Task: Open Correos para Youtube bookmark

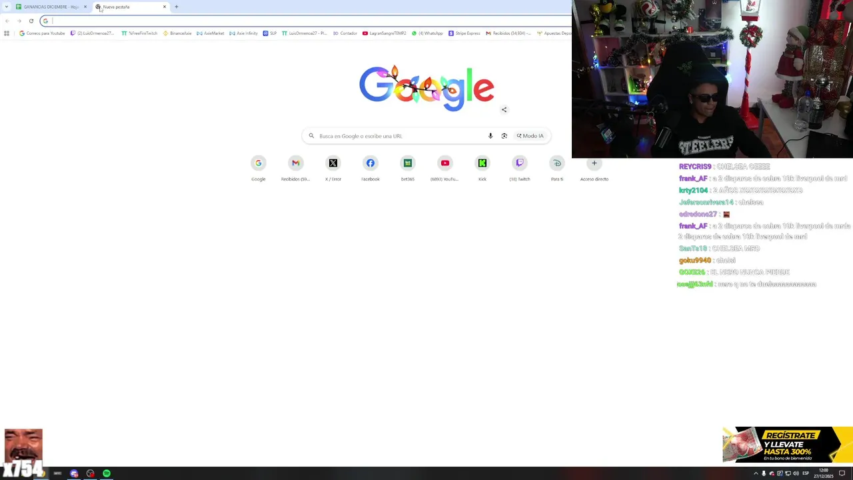Action: coord(42,33)
